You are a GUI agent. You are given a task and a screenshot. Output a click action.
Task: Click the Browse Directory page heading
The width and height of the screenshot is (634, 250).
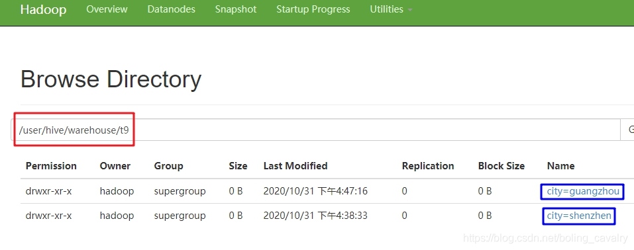[111, 79]
